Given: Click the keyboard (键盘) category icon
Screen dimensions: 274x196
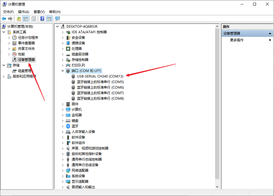Looking at the screenshot, I should [x=68, y=121].
